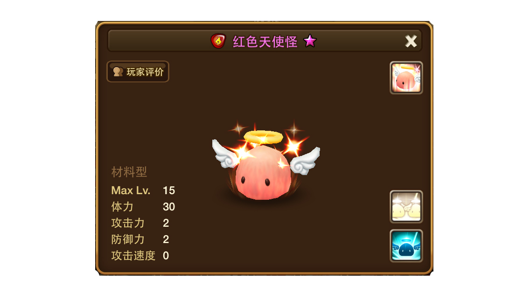Click the 材料型 type label
Screen dimensions: 530x298
(129, 172)
